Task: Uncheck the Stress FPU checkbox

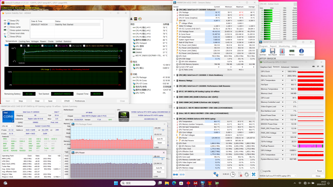Action: point(9,24)
